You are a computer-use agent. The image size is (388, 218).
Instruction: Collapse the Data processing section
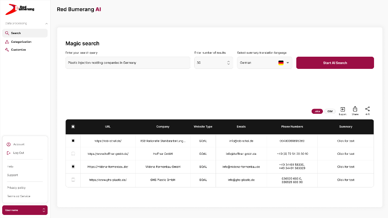click(x=46, y=24)
